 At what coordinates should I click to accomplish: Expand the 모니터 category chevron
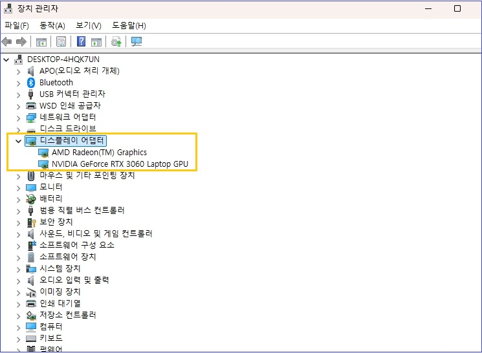(19, 188)
